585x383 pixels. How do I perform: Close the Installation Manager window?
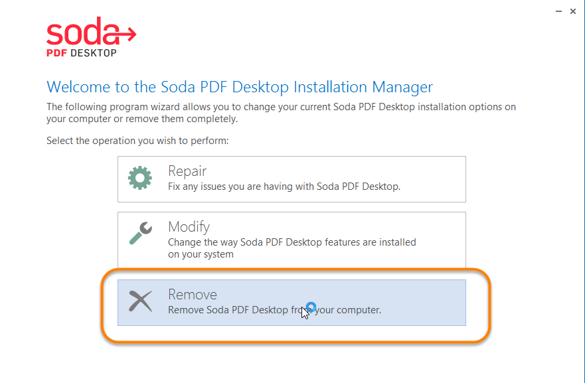pyautogui.click(x=573, y=11)
